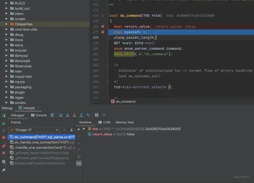Move down one frame with down arrow
254x183 pixels.
click(x=71, y=130)
